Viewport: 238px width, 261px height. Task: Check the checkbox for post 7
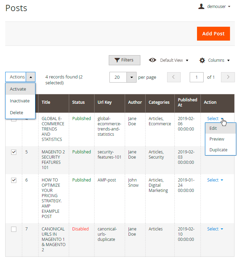point(14,229)
